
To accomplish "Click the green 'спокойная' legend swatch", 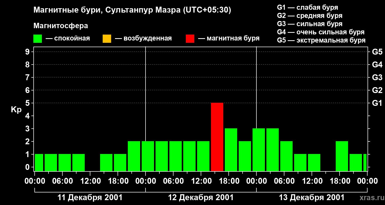I will (38, 39).
